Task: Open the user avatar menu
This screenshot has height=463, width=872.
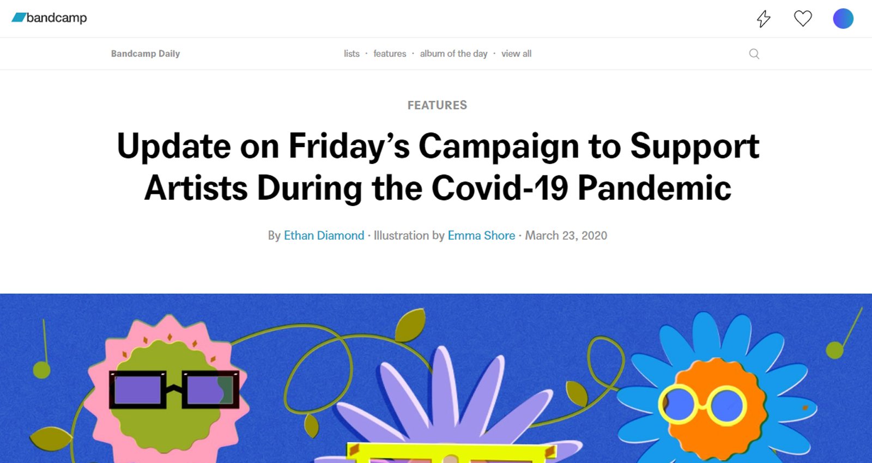Action: point(843,19)
